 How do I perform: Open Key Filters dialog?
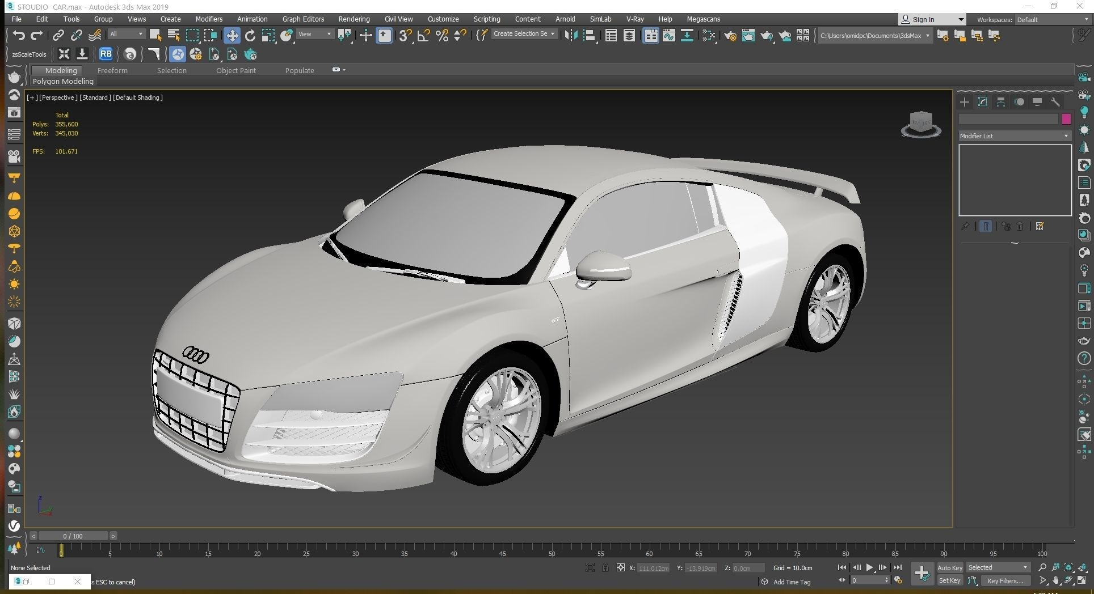1005,580
